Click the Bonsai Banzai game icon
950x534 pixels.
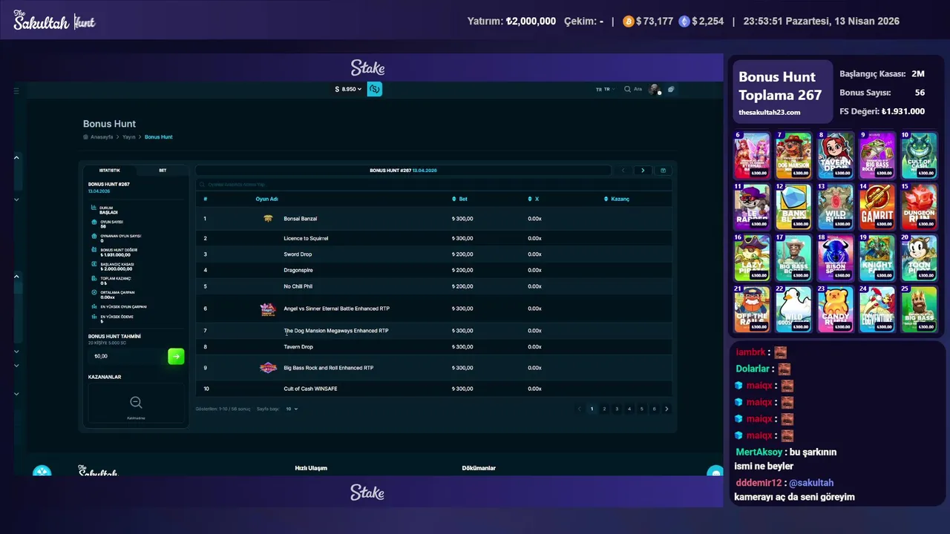tap(268, 219)
